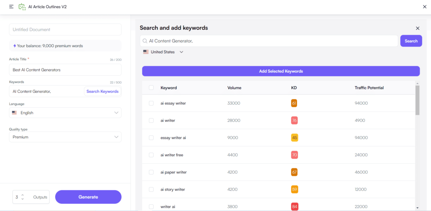
Task: Increase the Outputs count with up arrow
Action: 23,195
